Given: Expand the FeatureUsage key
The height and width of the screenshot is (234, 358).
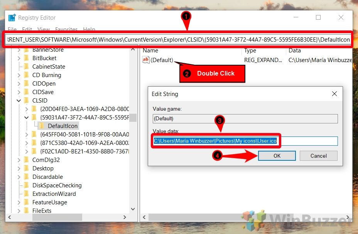Looking at the screenshot, I should (19, 202).
